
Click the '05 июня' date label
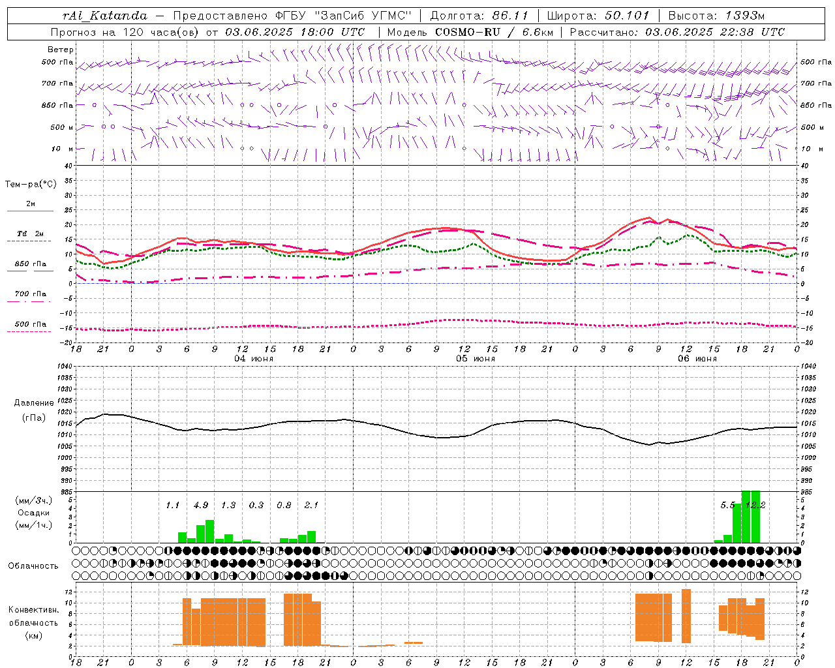(x=475, y=359)
